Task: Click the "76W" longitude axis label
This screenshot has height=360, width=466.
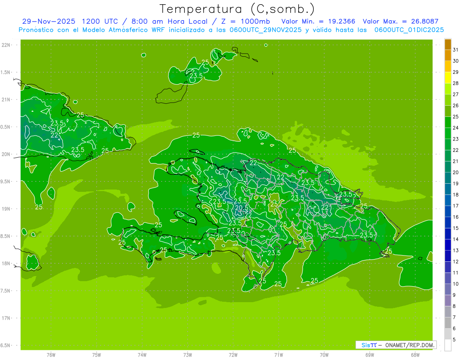Action: pos(51,355)
